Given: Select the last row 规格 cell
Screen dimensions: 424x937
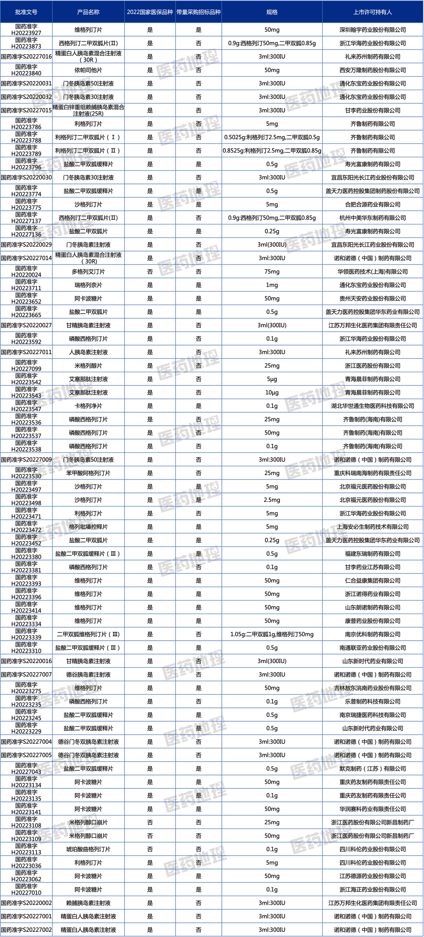Looking at the screenshot, I should tap(272, 930).
